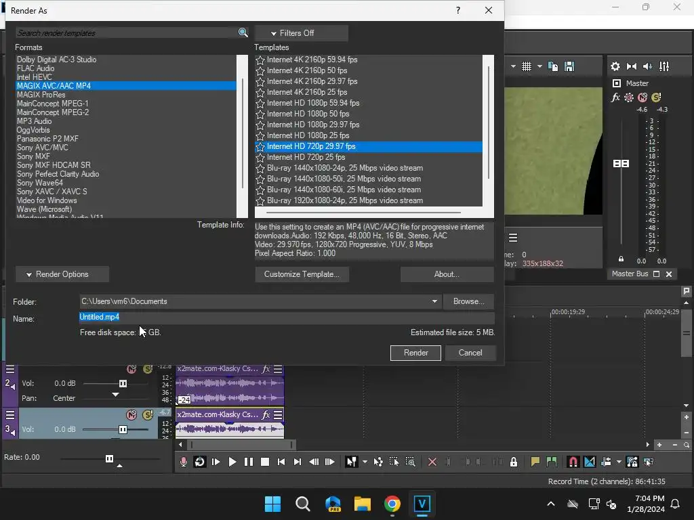Click the Stop button in transport bar
Image resolution: width=694 pixels, height=520 pixels.
click(x=265, y=462)
